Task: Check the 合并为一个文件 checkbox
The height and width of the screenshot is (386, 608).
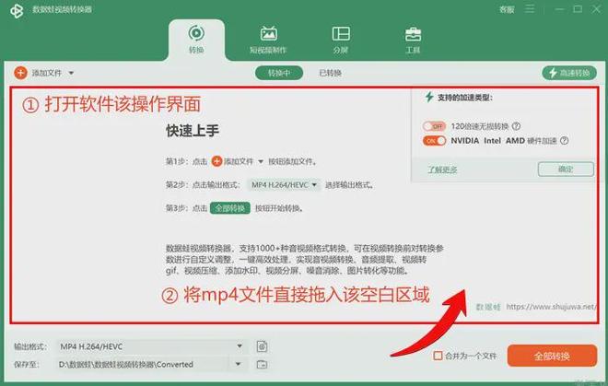Action: coord(438,356)
